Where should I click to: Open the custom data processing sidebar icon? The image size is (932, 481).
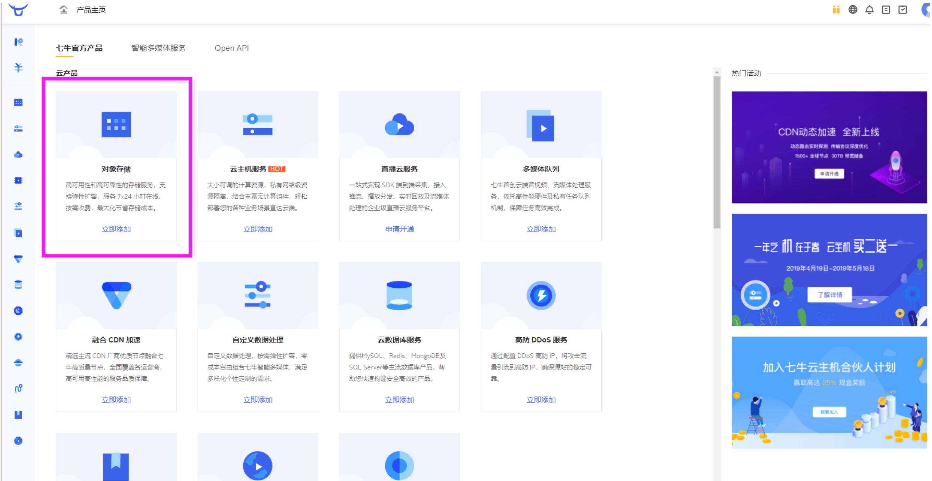pos(18,206)
